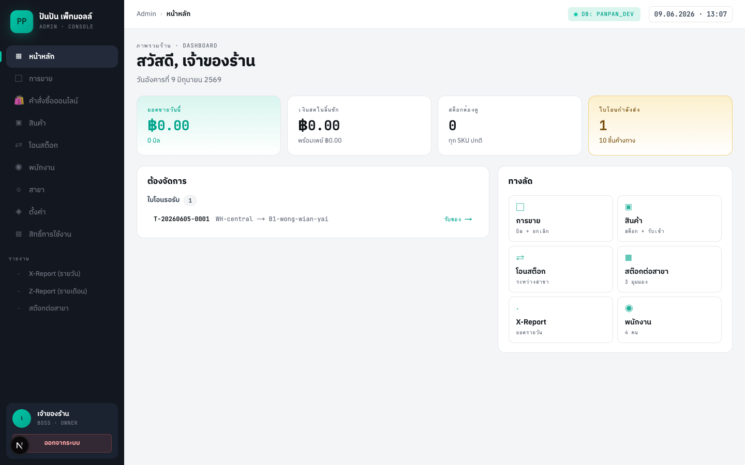The height and width of the screenshot is (465, 745).
Task: Click วันอังคารที่ 9 มิถุนายน 2569 date text
Action: 179,80
